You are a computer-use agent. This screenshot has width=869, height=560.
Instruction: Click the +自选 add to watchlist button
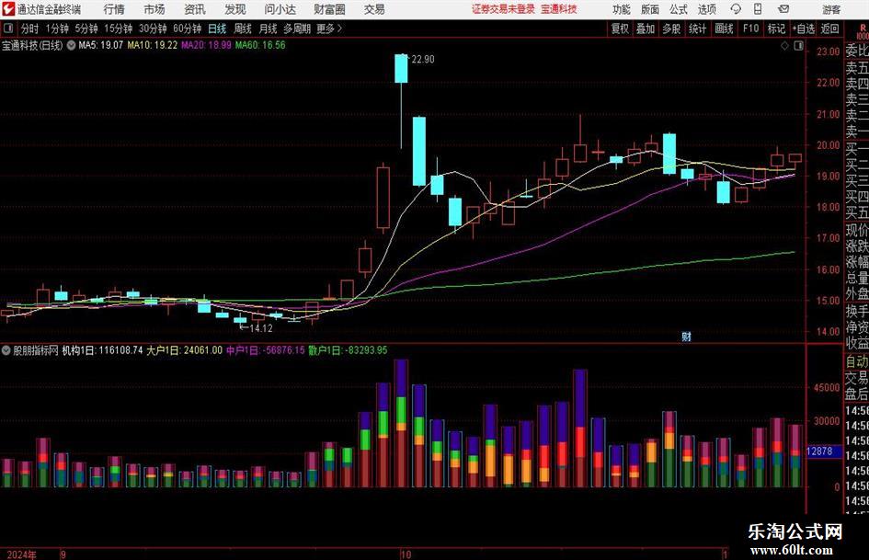[803, 29]
